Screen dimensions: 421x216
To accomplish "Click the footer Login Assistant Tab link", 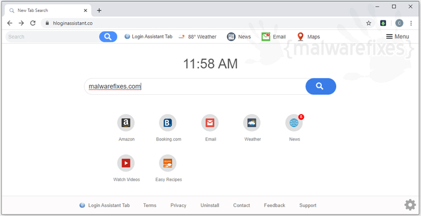I will click(x=105, y=206).
